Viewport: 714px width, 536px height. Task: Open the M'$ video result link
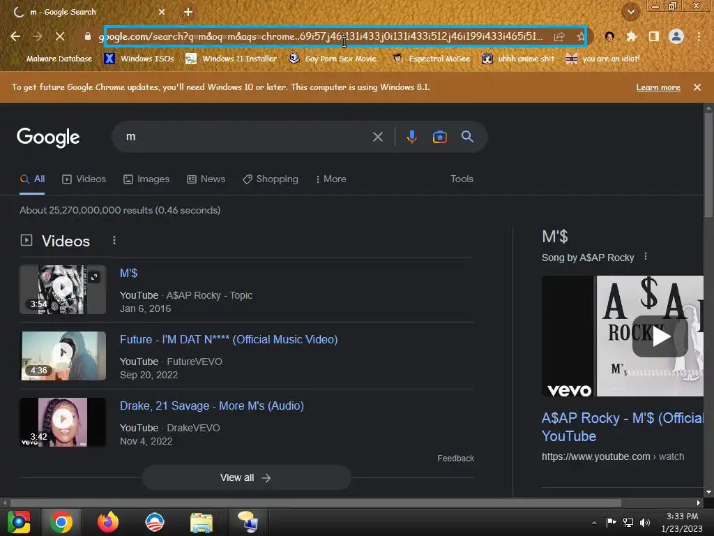point(128,274)
